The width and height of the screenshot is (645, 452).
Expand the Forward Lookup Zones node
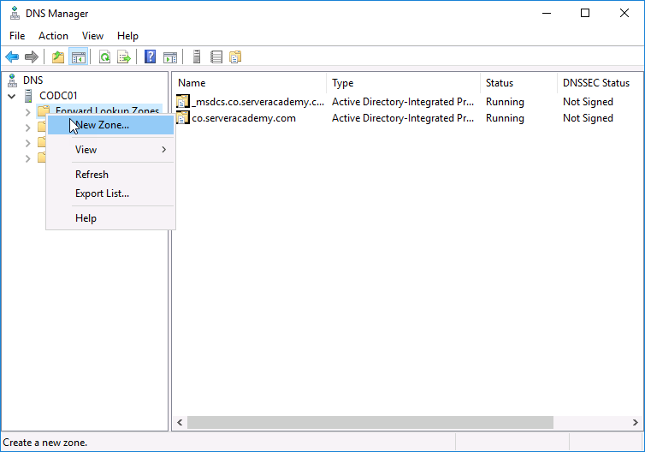tap(27, 112)
